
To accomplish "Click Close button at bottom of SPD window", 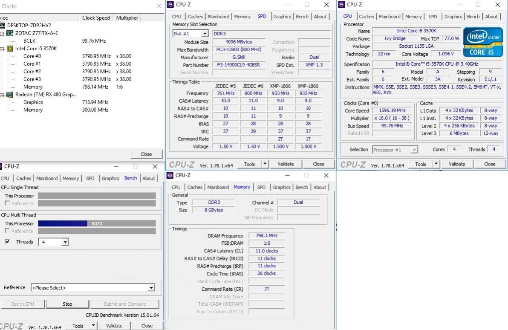I will [318, 164].
